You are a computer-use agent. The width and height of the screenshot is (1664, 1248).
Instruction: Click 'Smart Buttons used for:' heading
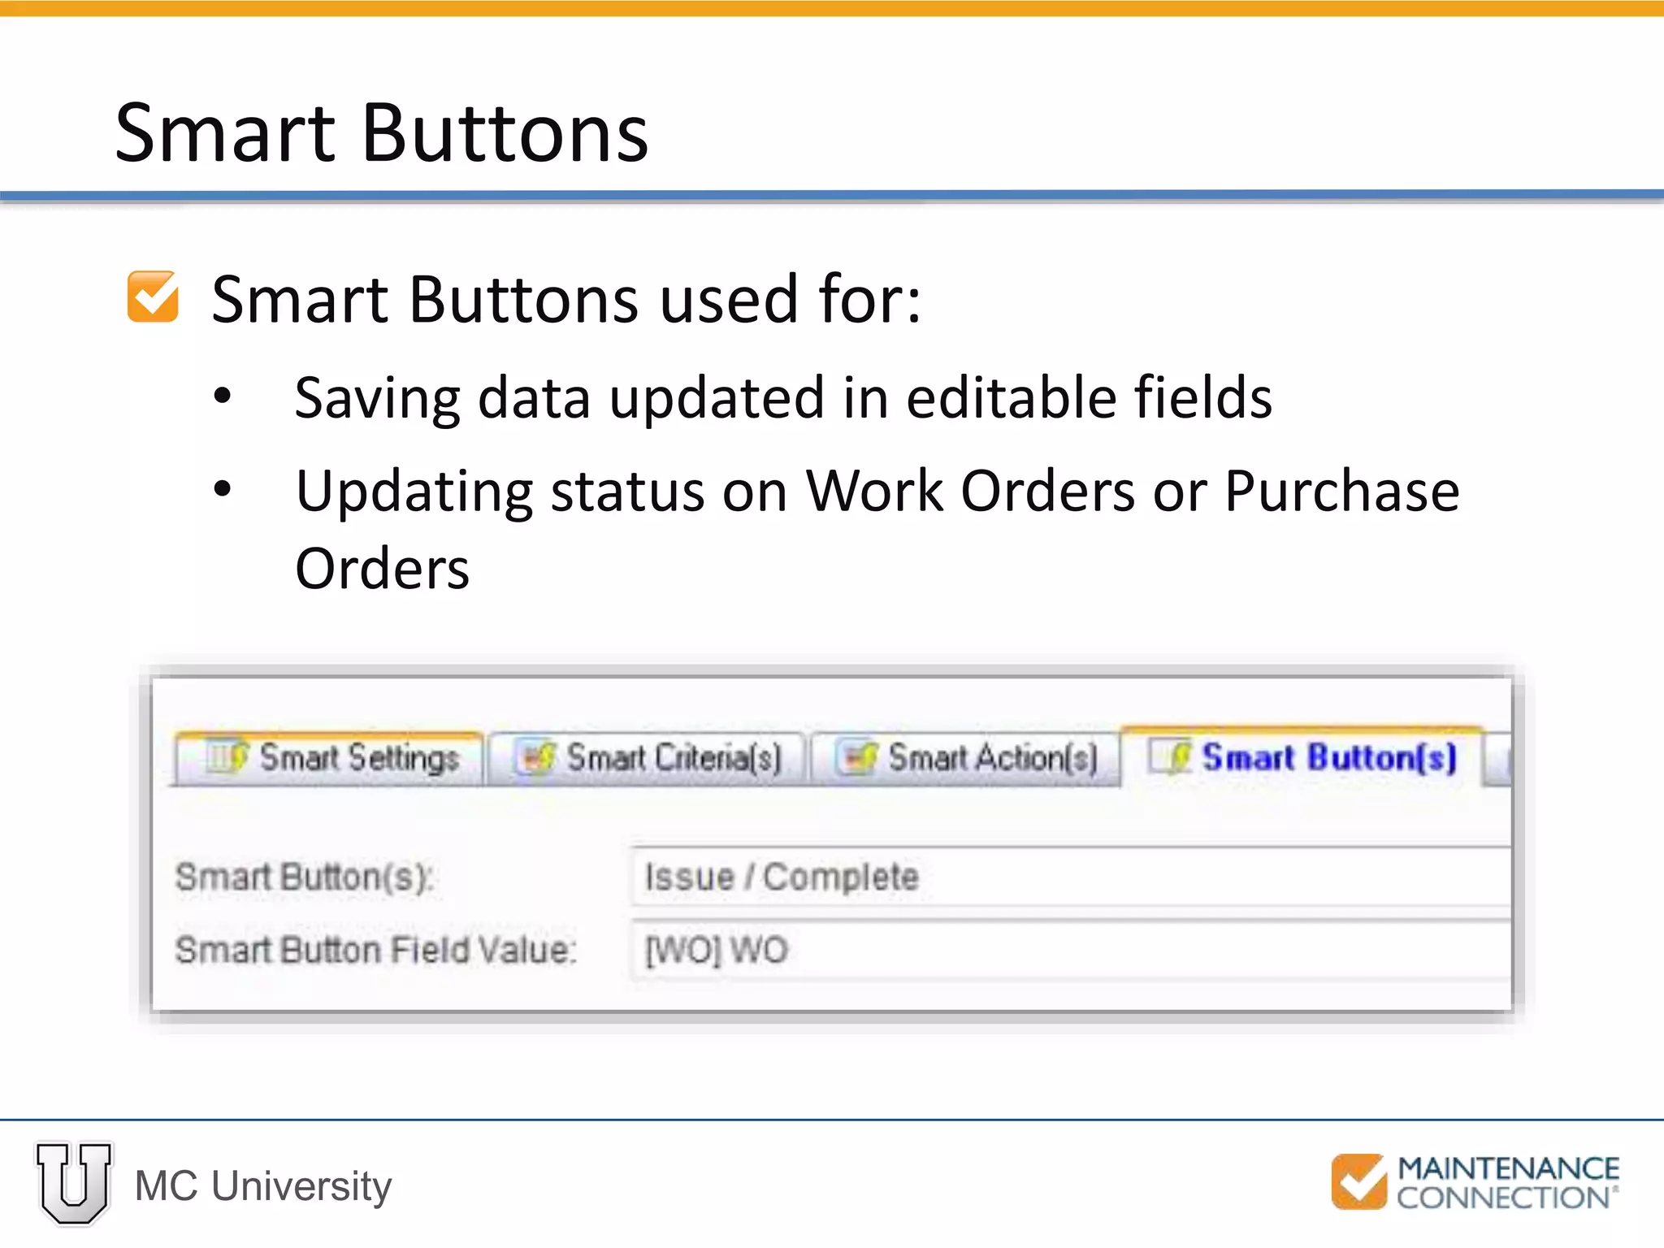tap(566, 299)
